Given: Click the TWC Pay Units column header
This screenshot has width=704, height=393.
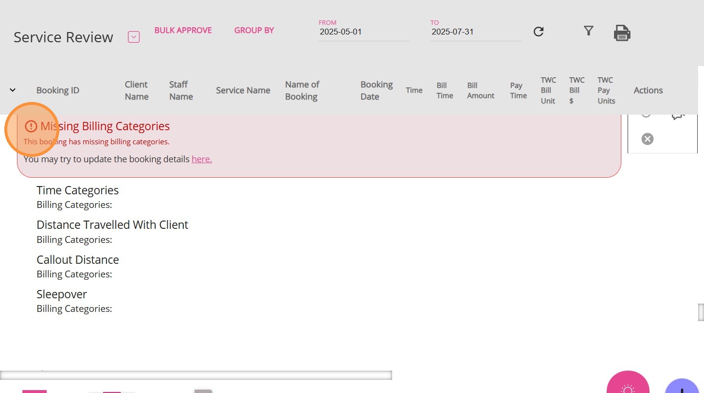Looking at the screenshot, I should (x=606, y=90).
